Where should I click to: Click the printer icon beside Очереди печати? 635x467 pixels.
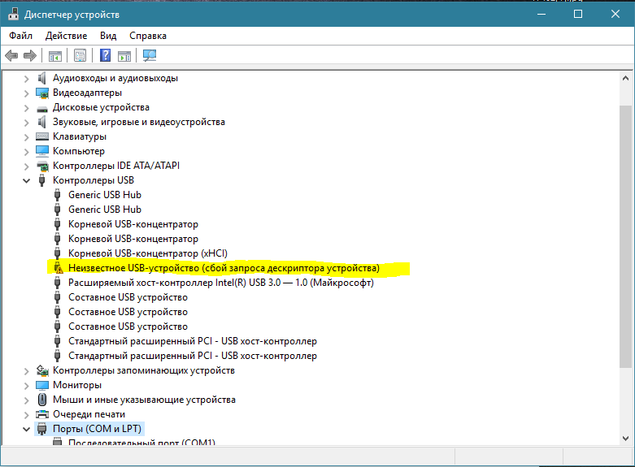(42, 414)
